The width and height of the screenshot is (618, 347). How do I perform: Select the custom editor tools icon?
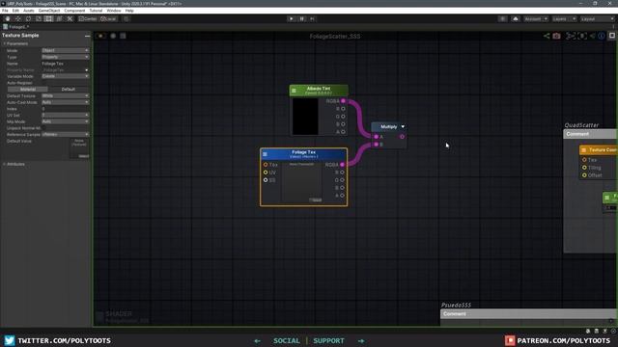click(x=70, y=19)
